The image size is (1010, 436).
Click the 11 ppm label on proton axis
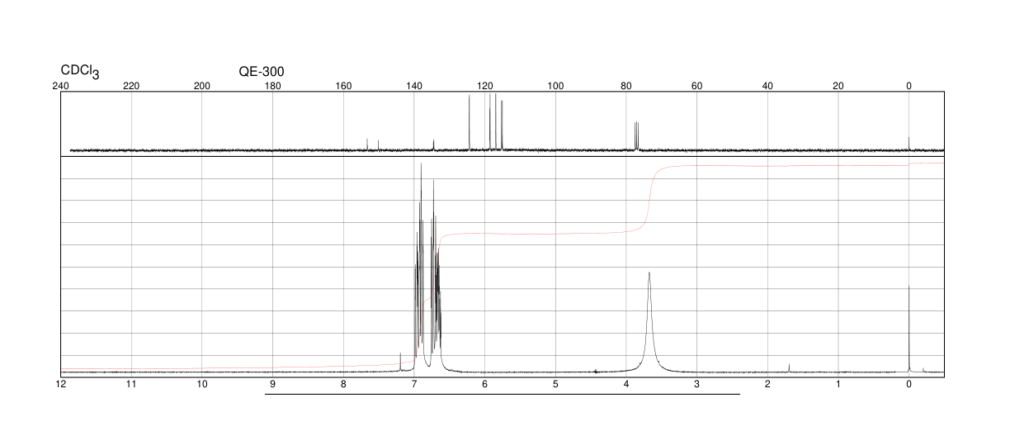point(131,384)
